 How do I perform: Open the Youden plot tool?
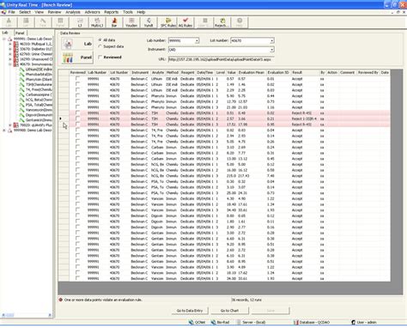click(131, 22)
